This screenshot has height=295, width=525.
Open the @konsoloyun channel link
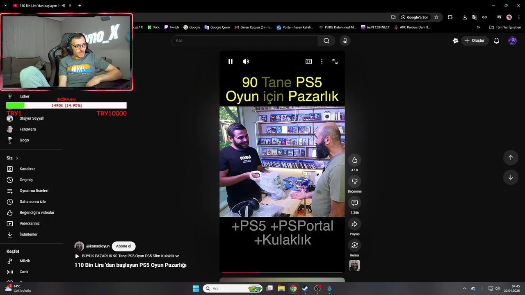coord(98,246)
